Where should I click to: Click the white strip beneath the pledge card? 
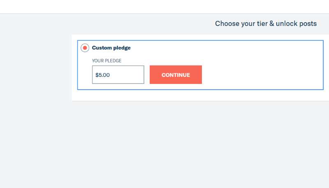(197, 95)
